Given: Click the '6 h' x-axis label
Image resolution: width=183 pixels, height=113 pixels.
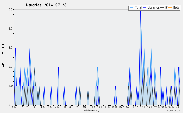Looking at the screenshot, I should [57, 107].
